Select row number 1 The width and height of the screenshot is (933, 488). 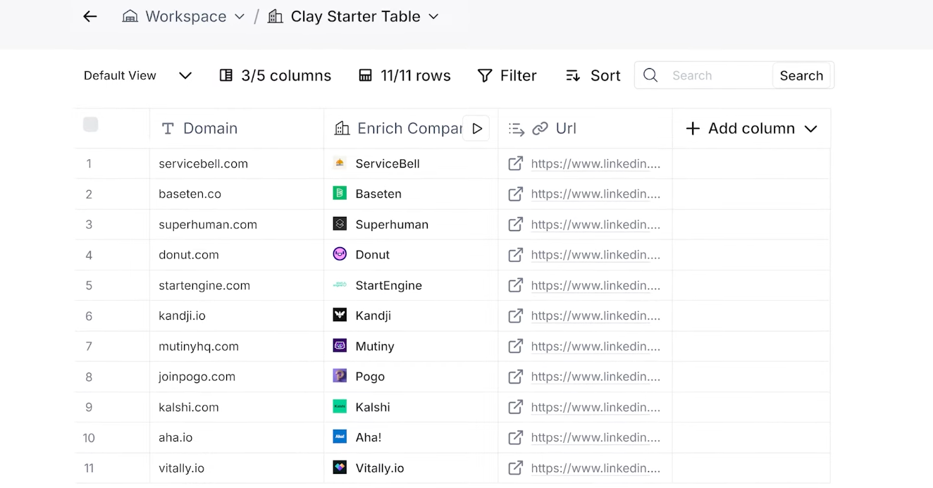coord(89,163)
